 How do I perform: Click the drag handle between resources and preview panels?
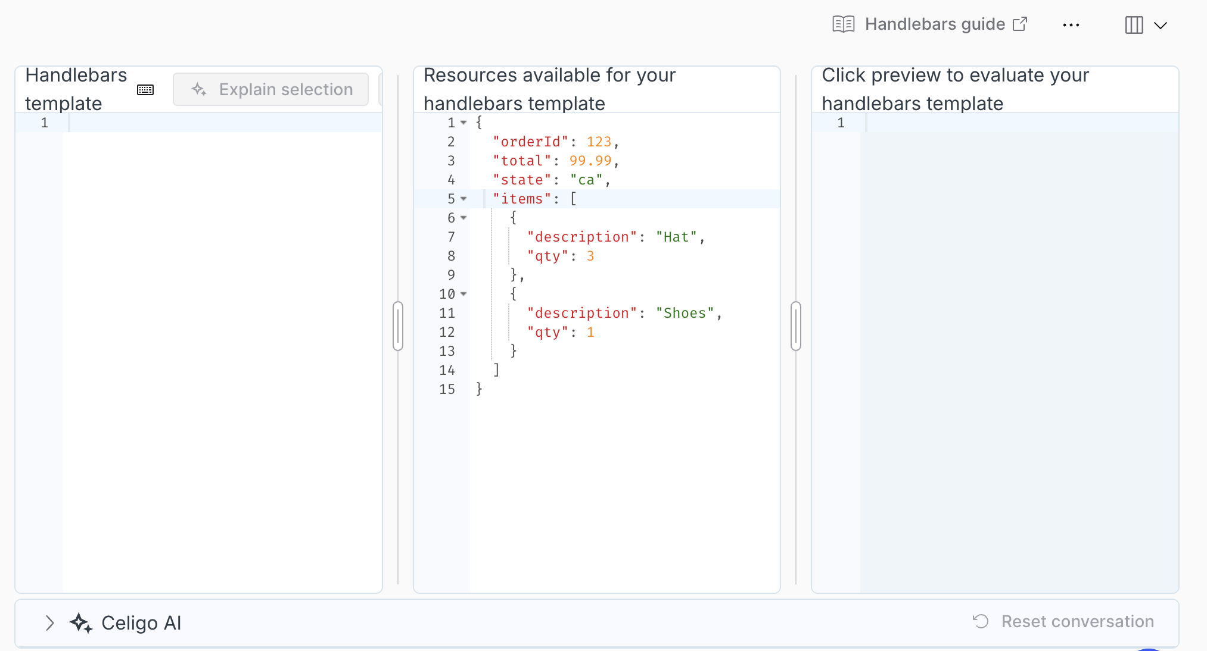click(x=796, y=326)
